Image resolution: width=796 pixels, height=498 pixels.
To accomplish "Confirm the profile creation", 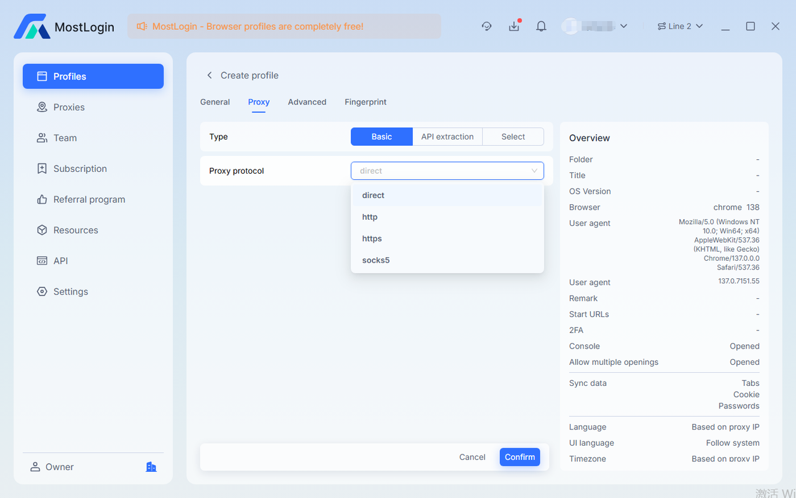I will (x=519, y=456).
